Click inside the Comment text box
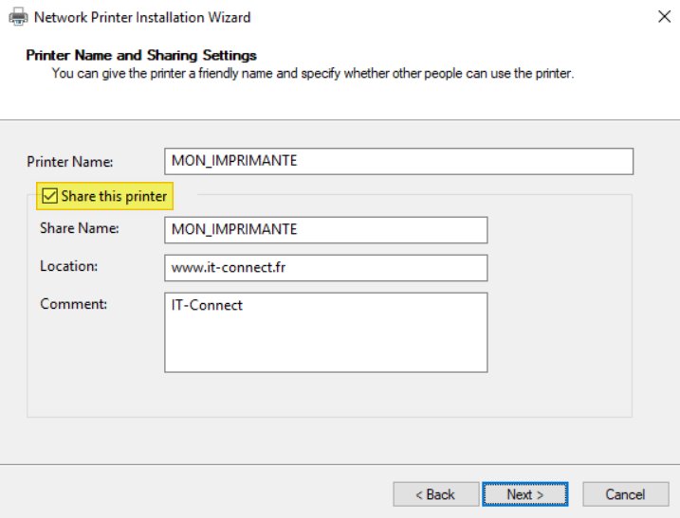This screenshot has height=518, width=680. pyautogui.click(x=325, y=341)
